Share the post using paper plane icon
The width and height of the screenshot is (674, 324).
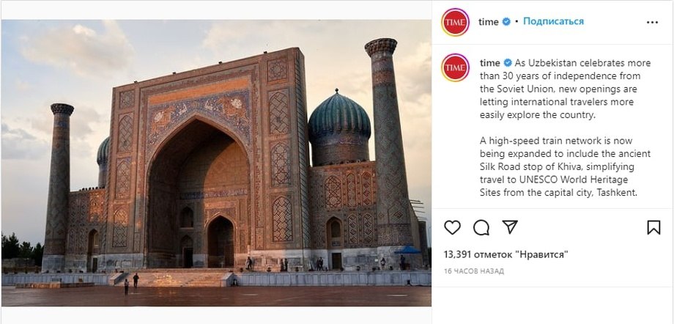[510, 228]
